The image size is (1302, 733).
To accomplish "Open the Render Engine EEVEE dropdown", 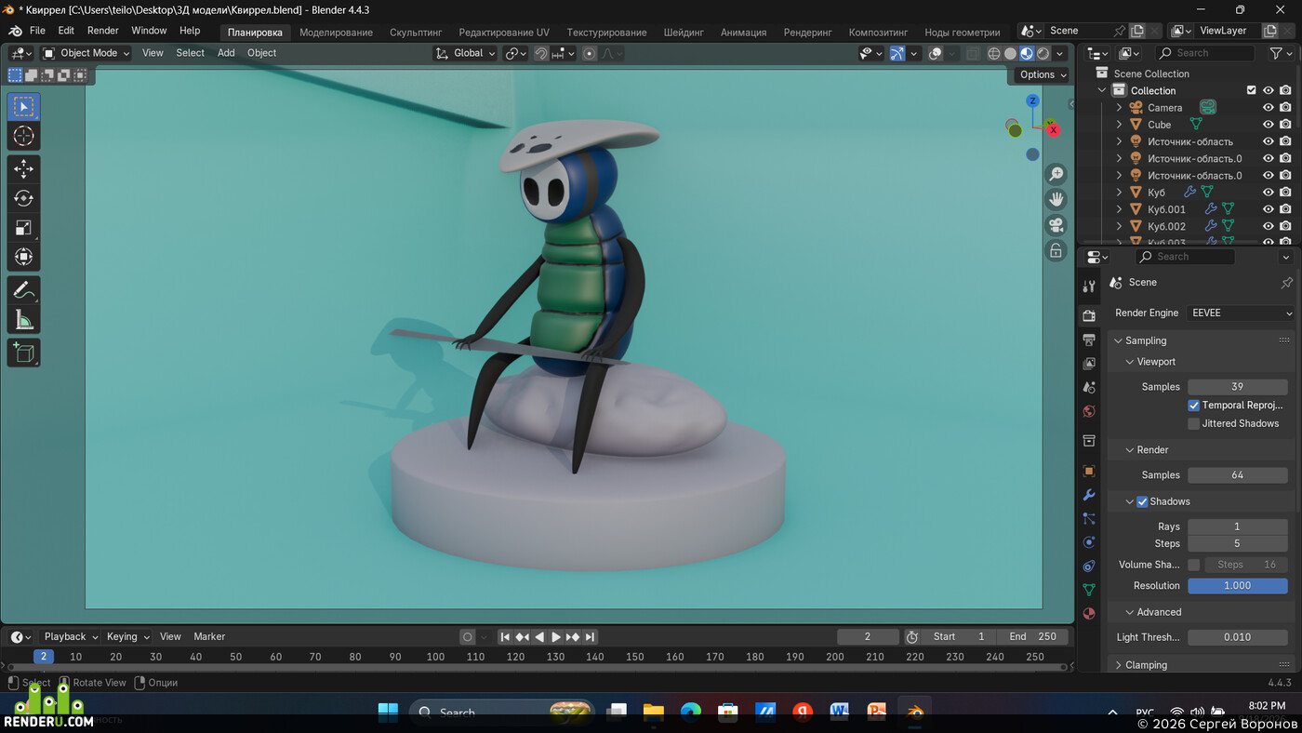I will point(1241,313).
